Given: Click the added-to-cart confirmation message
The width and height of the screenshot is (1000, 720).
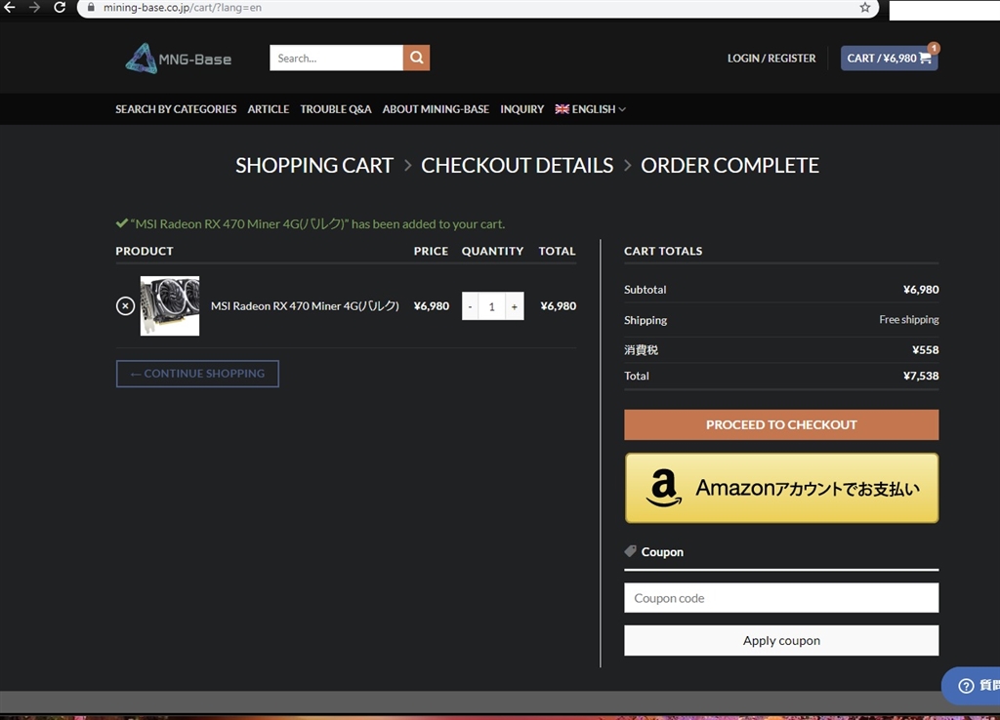Looking at the screenshot, I should tap(311, 223).
